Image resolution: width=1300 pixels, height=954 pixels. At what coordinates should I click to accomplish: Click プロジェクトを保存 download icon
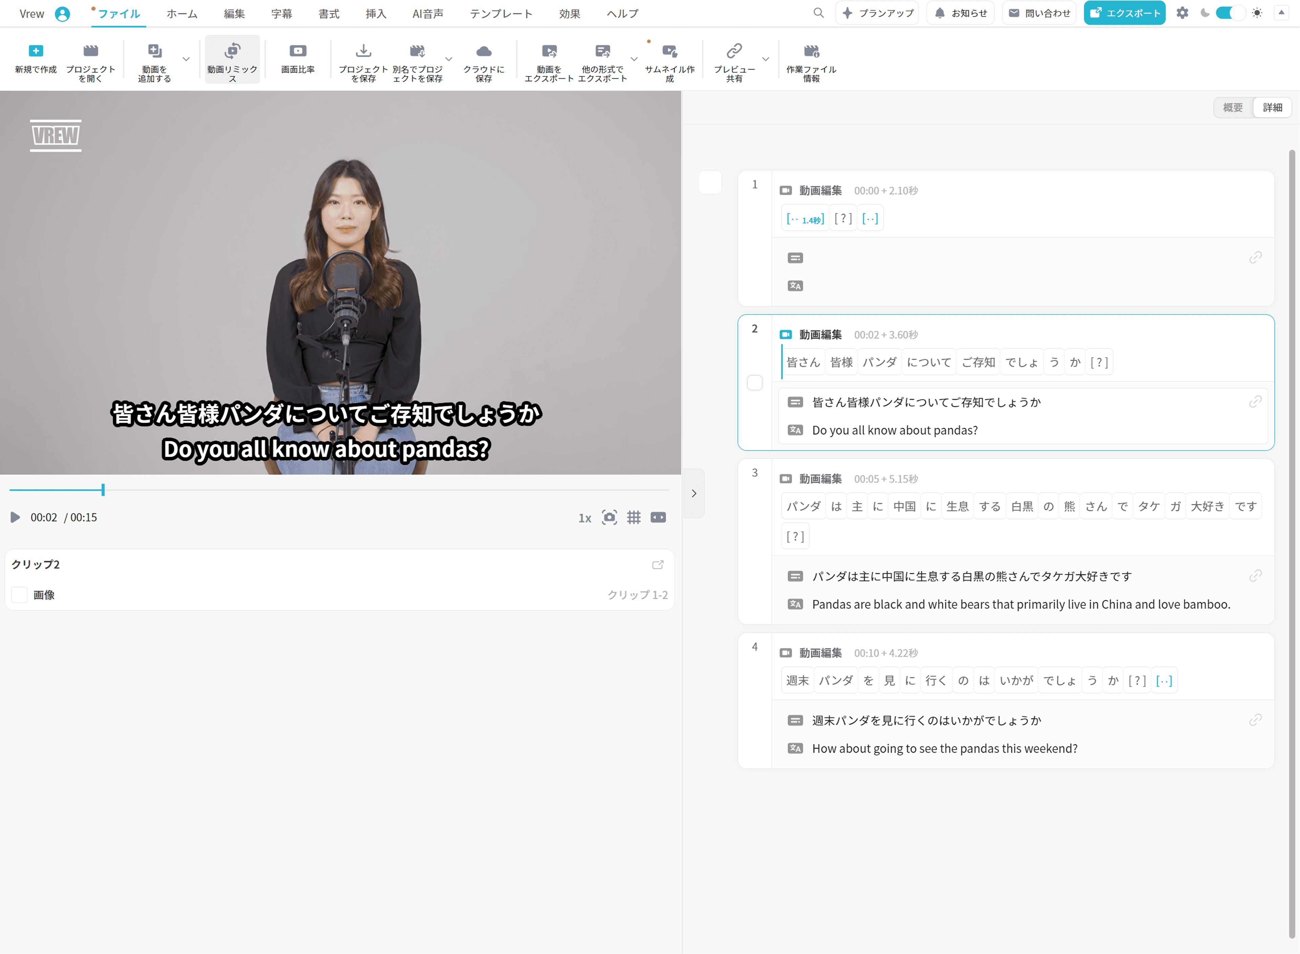pyautogui.click(x=363, y=51)
